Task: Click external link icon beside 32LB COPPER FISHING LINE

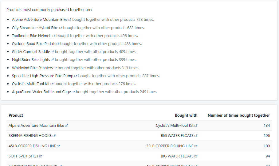Action: [x=196, y=146]
